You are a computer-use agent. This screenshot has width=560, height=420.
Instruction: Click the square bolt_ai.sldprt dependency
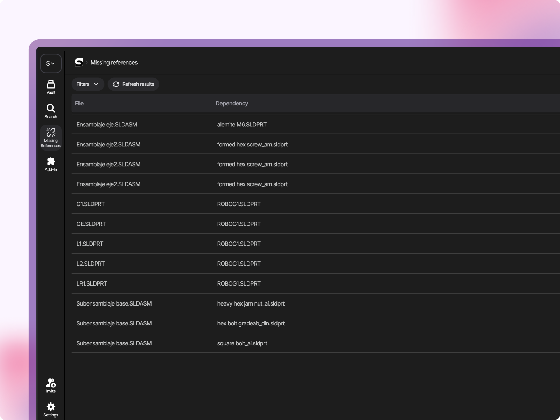pyautogui.click(x=242, y=344)
